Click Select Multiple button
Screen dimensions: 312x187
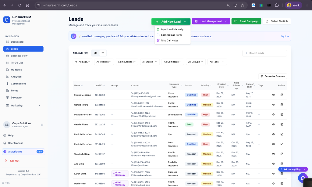(x=277, y=21)
